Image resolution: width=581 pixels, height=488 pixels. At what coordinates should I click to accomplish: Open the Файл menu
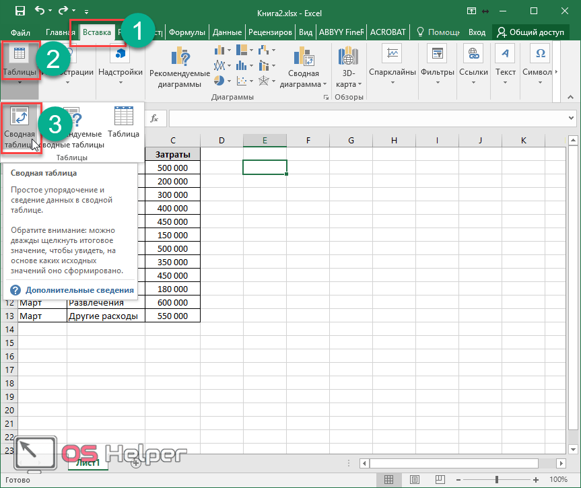pos(20,32)
